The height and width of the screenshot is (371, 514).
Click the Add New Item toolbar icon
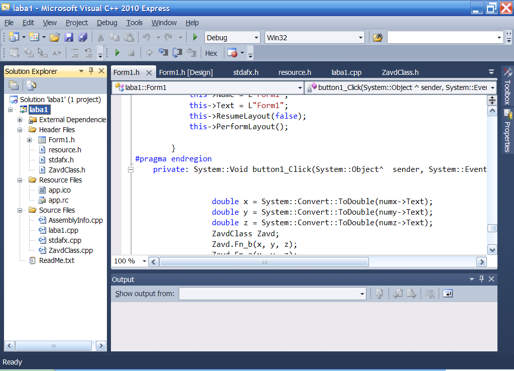pyautogui.click(x=34, y=37)
